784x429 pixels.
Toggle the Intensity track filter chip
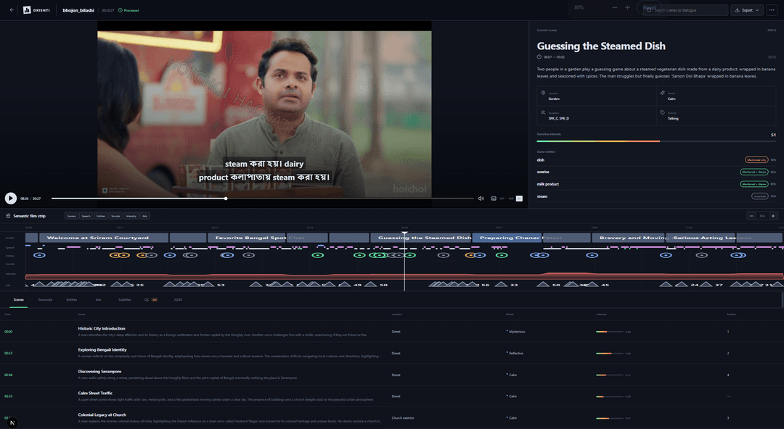(x=131, y=216)
